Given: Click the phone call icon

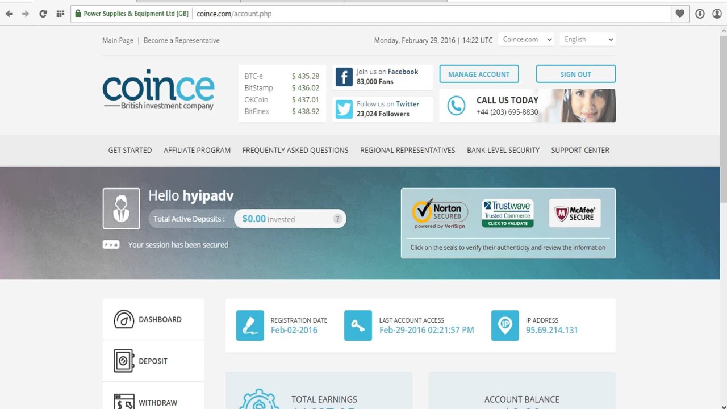Looking at the screenshot, I should 456,106.
